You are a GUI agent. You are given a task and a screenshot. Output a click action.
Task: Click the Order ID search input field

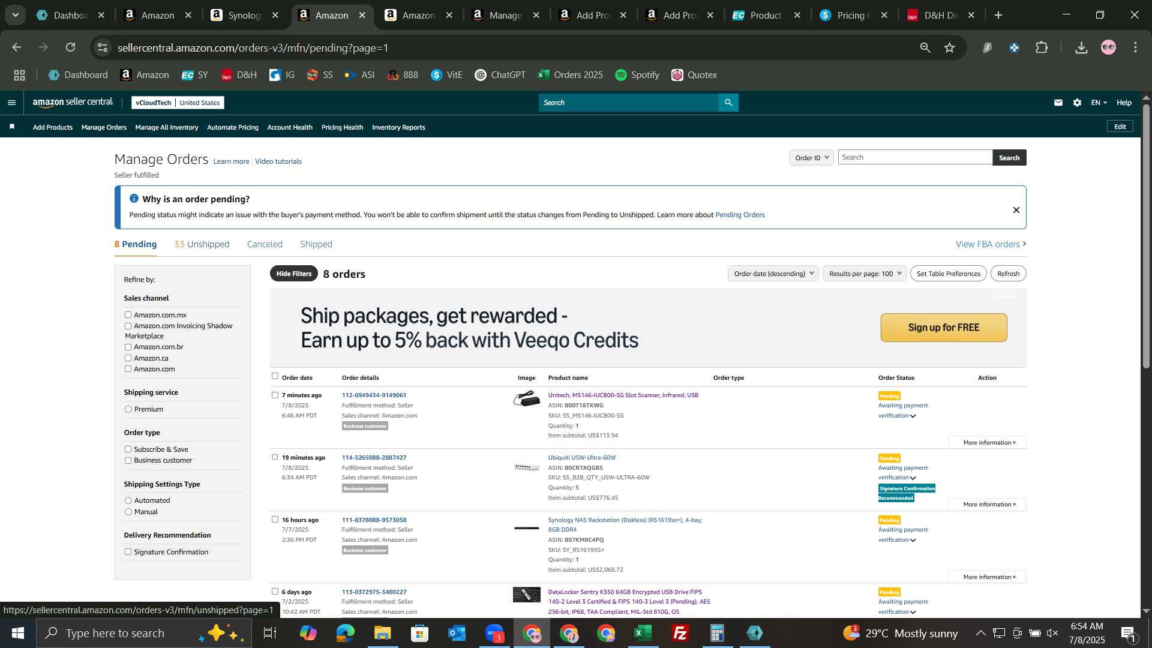click(915, 157)
